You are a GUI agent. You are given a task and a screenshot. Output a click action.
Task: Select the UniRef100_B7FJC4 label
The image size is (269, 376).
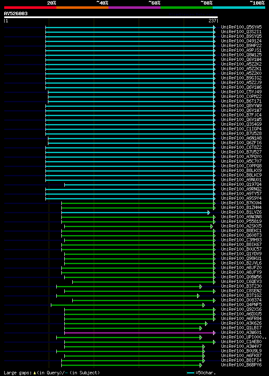click(241, 115)
